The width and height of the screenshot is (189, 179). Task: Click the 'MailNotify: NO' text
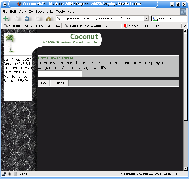tap(16, 77)
